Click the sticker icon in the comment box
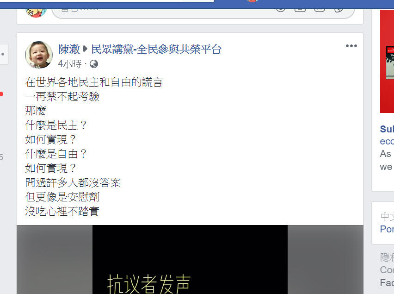The width and height of the screenshot is (394, 294). 339,10
